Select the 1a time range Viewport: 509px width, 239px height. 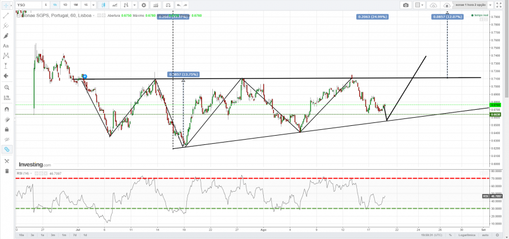(x=43, y=235)
